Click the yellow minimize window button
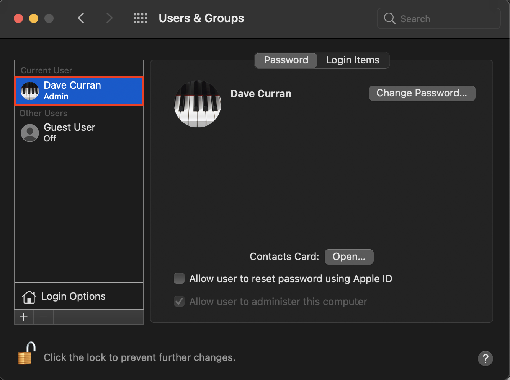Screen dimensions: 510x380 point(34,18)
